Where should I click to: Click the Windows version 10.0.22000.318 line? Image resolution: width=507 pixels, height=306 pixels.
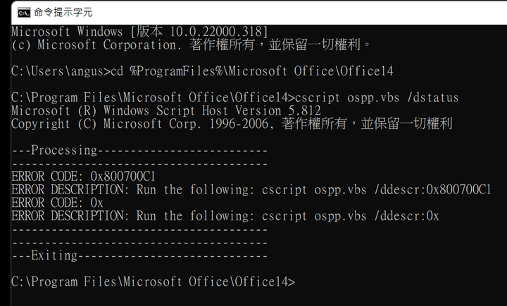pyautogui.click(x=139, y=32)
